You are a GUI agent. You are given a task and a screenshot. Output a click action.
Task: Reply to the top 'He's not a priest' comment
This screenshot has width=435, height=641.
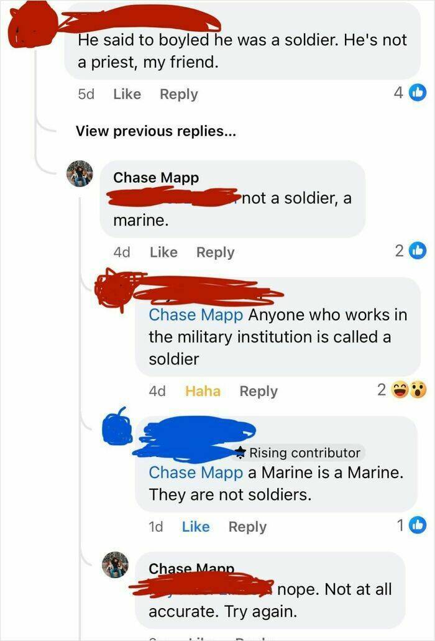pos(178,94)
